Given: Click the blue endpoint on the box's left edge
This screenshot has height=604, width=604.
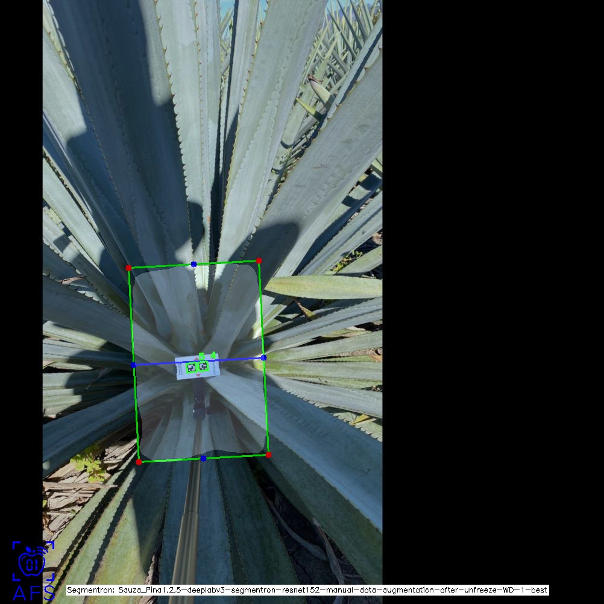Looking at the screenshot, I should 133,365.
